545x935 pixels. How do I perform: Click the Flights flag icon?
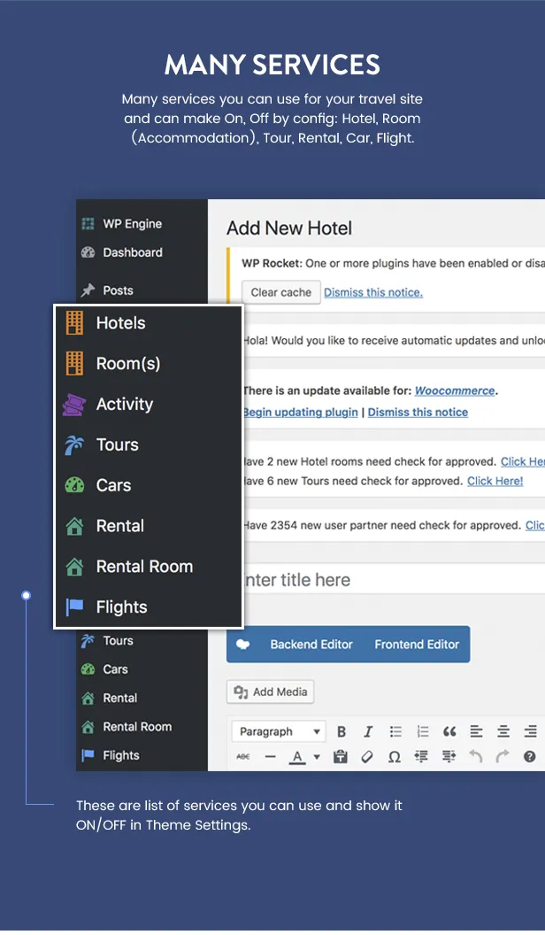(75, 607)
